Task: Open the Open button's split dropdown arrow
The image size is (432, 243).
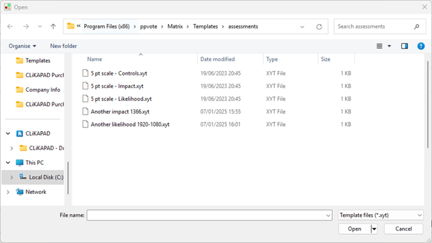Action: pyautogui.click(x=374, y=229)
